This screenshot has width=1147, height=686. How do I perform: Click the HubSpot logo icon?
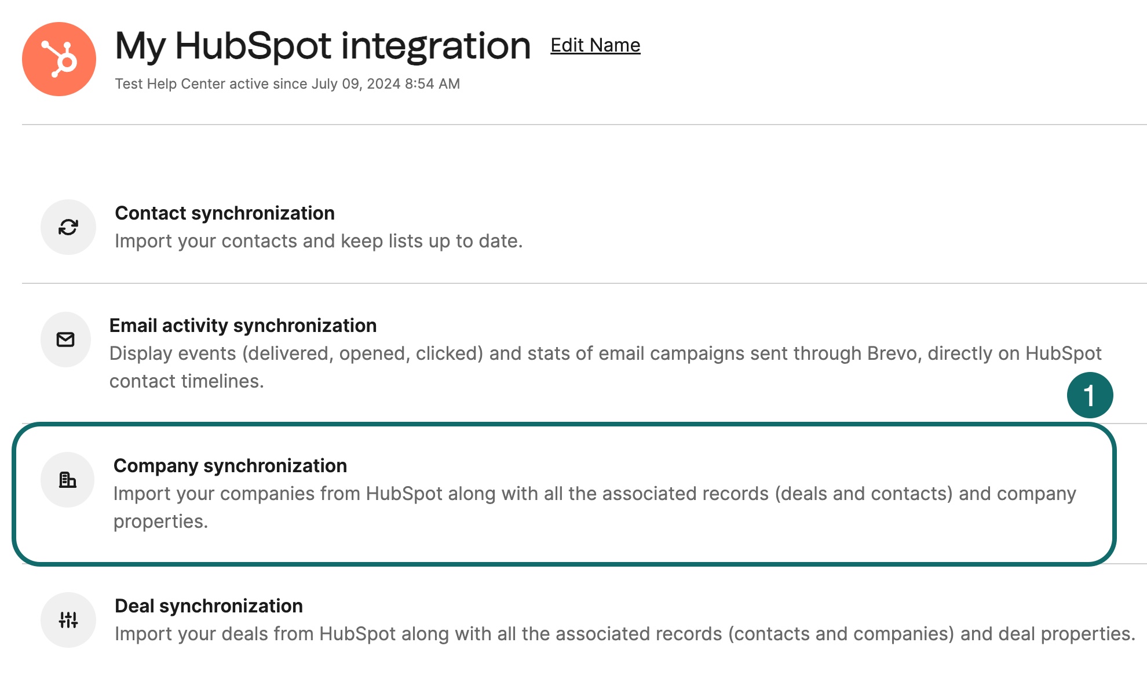pyautogui.click(x=59, y=58)
